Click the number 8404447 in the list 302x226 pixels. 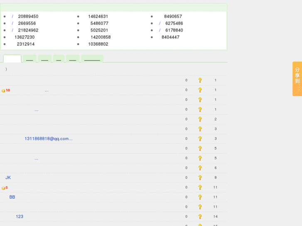(x=170, y=37)
